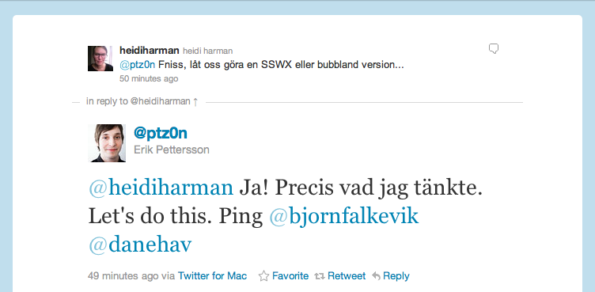Click the up arrow beside in reply to
Viewport: 595px width, 292px height.
pos(195,102)
